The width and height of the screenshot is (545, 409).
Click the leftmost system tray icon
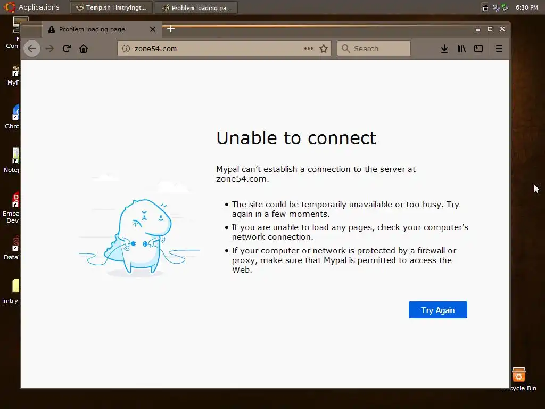(x=485, y=7)
